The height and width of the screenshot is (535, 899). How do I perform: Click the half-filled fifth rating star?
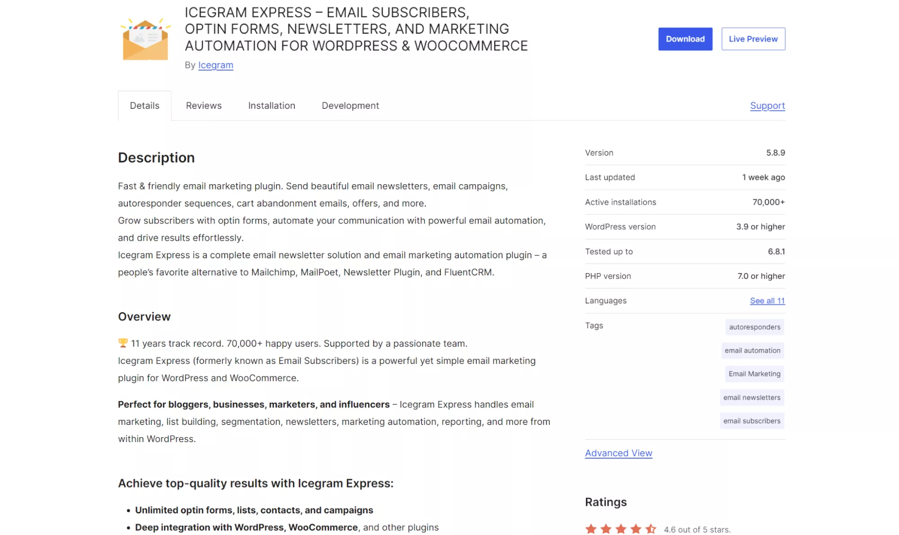tap(651, 529)
